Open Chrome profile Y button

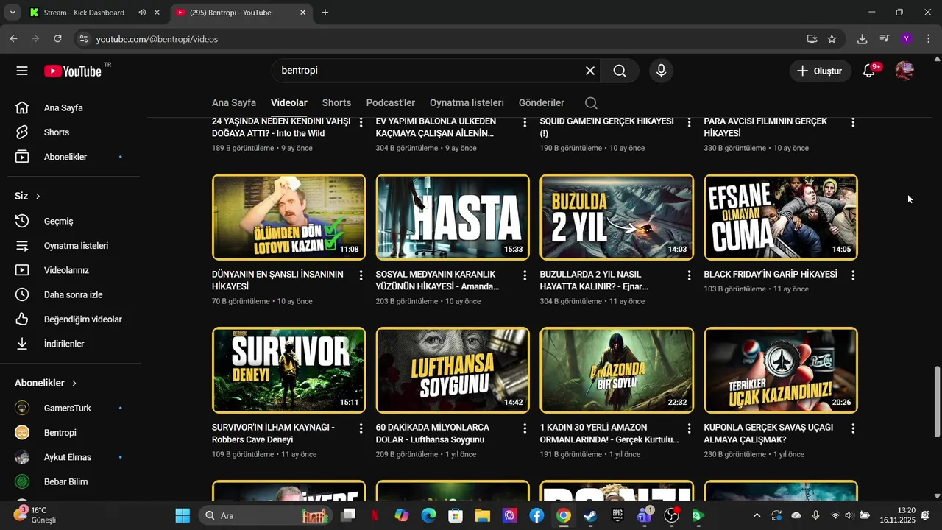[907, 39]
